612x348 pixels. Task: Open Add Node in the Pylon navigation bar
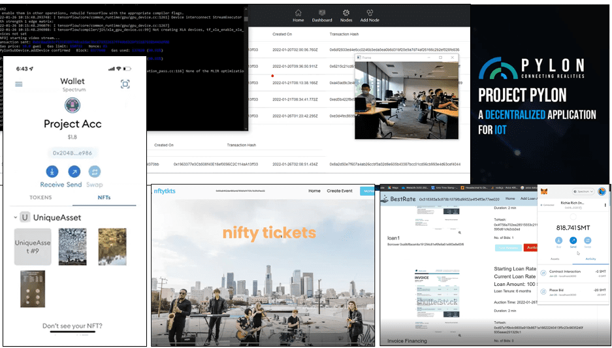370,16
